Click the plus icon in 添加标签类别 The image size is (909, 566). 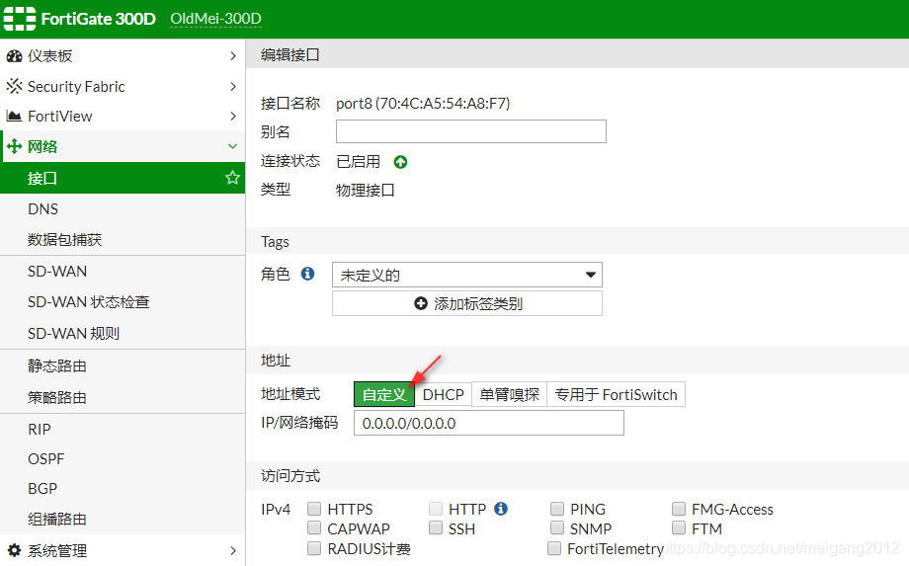click(x=421, y=303)
